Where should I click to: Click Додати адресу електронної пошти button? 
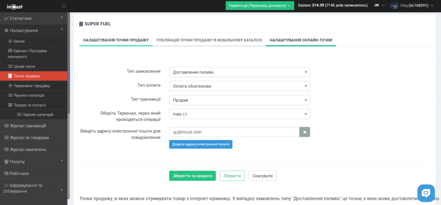pos(201,144)
